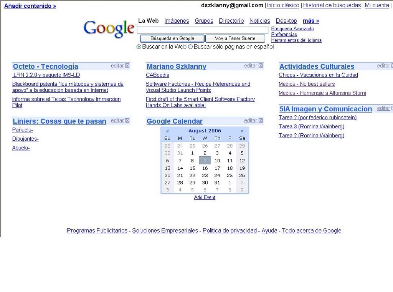Edit the 5IA Imagen y Comunicacion module
This screenshot has width=393, height=292.
pos(383,108)
